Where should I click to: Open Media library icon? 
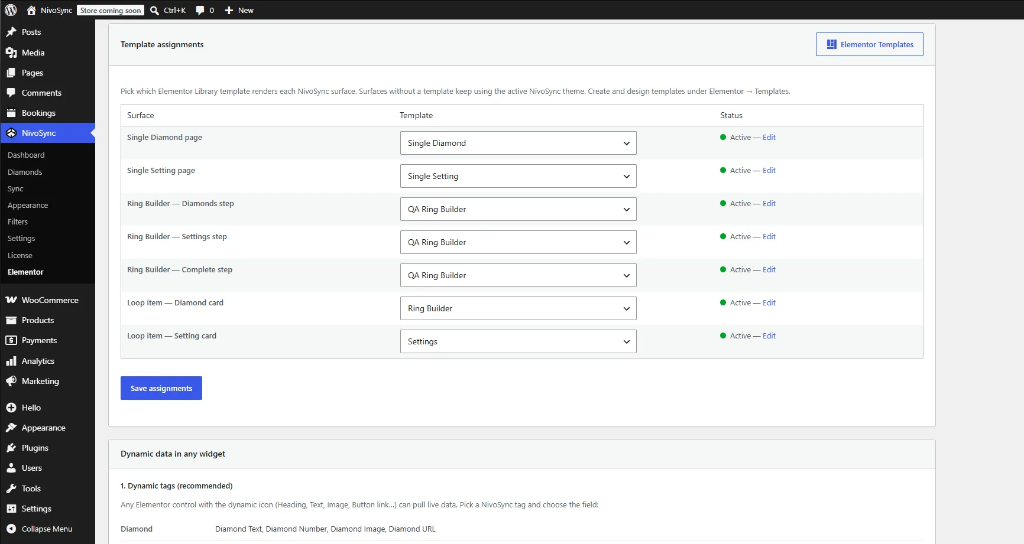11,53
